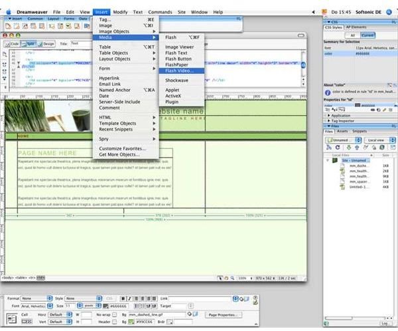Click the Named Anchor icon in Insert bar
This screenshot has height=331, width=398.
(x=25, y=26)
